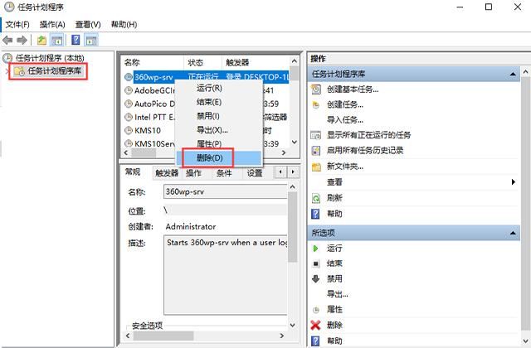Click 属性 in the selected item actions
The height and width of the screenshot is (348, 531).
[334, 309]
